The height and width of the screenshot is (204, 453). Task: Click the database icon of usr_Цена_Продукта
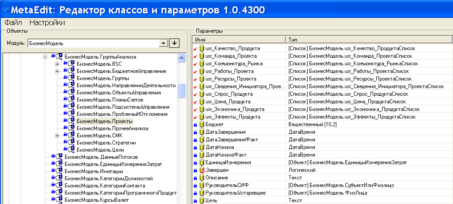(x=202, y=102)
